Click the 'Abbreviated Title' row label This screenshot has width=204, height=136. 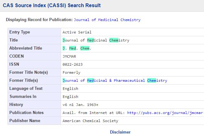(26, 48)
